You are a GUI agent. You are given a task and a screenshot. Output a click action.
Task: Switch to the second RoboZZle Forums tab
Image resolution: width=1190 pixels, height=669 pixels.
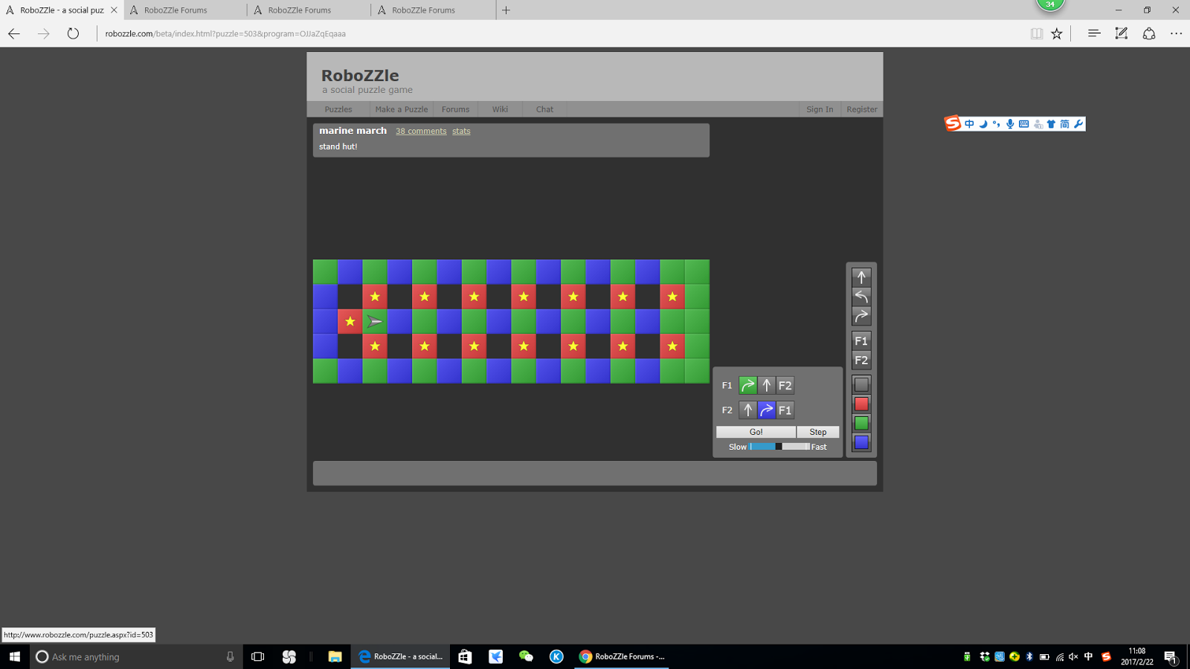tap(186, 10)
